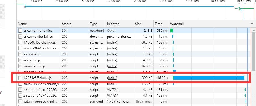Click the 68.3 KB size cell

pos(146,42)
